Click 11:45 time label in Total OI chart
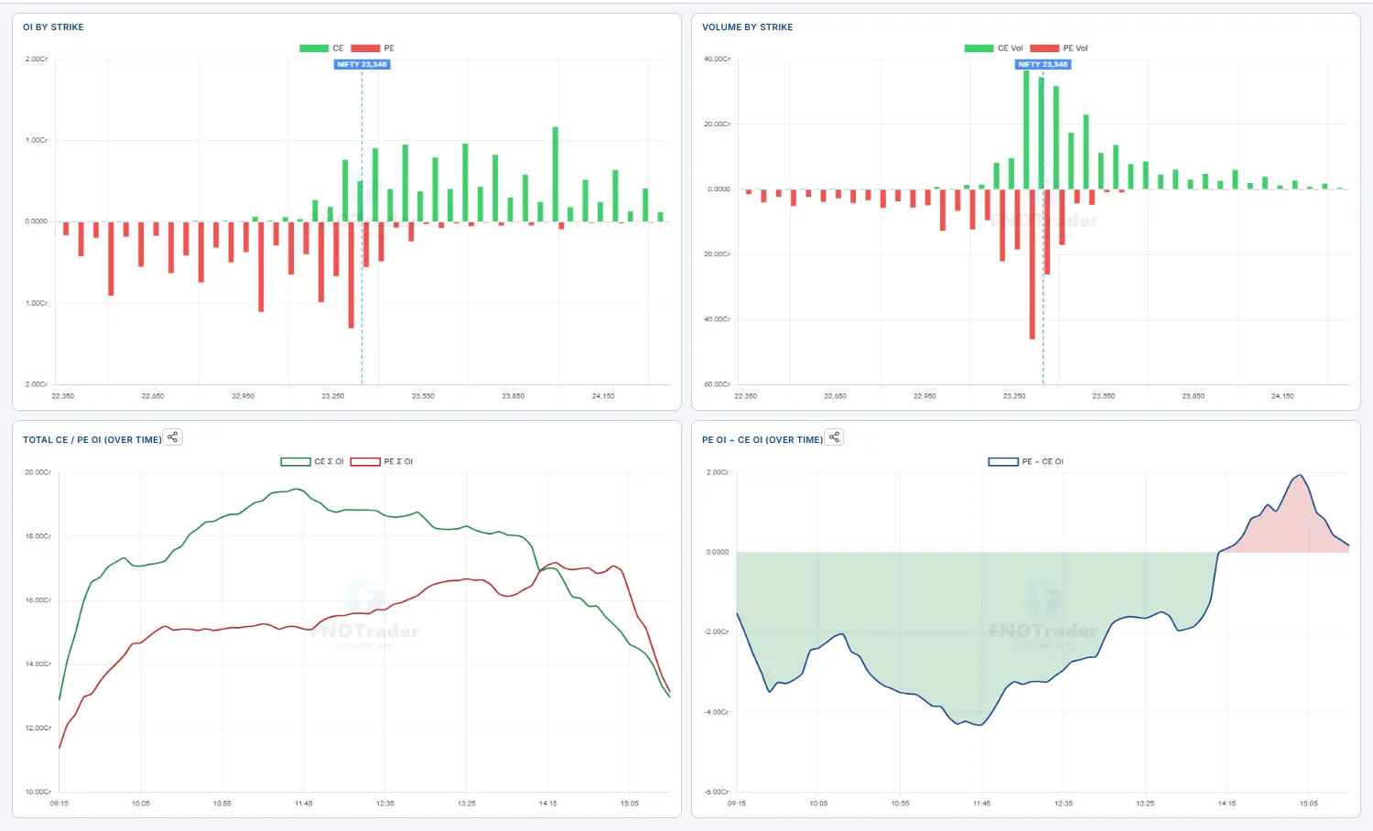Image resolution: width=1373 pixels, height=831 pixels. coord(304,804)
